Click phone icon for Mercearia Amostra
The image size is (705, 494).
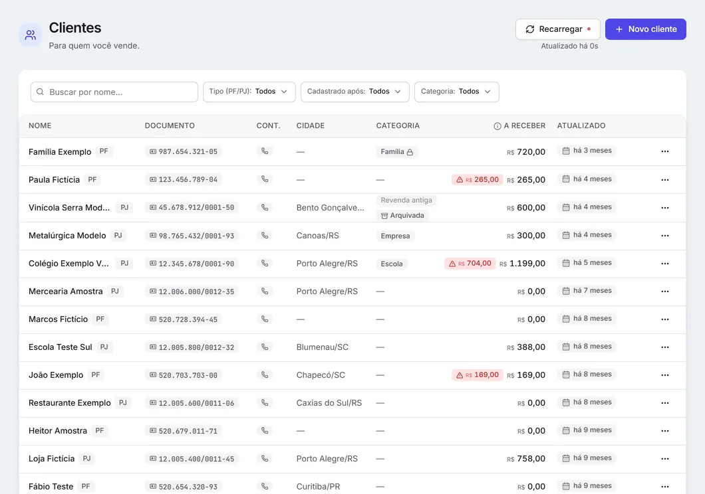(x=265, y=291)
